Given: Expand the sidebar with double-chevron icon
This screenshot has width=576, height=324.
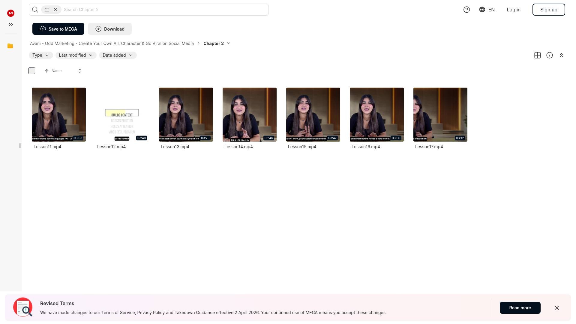Looking at the screenshot, I should pos(11,25).
